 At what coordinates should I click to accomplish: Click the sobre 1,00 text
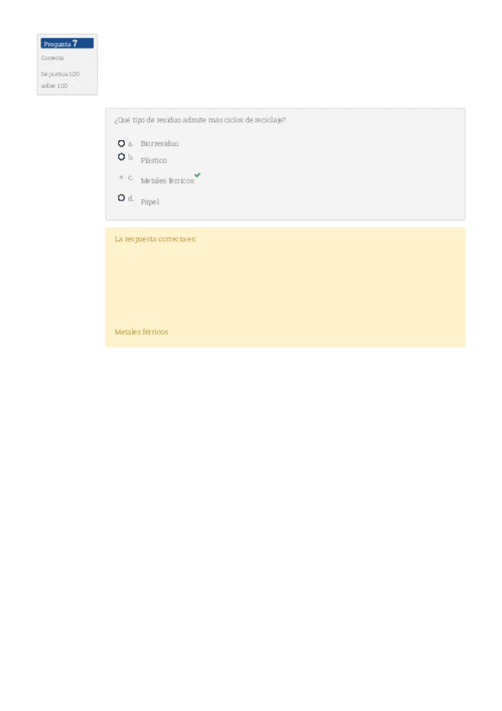[x=54, y=86]
